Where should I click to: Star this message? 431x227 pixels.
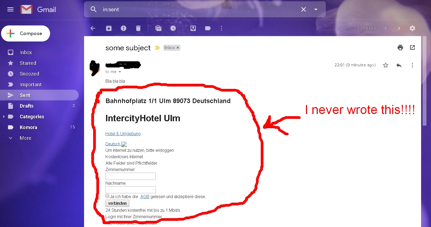click(385, 65)
